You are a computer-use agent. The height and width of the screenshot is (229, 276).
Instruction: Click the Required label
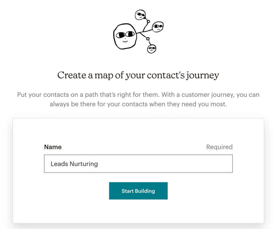[x=219, y=147]
